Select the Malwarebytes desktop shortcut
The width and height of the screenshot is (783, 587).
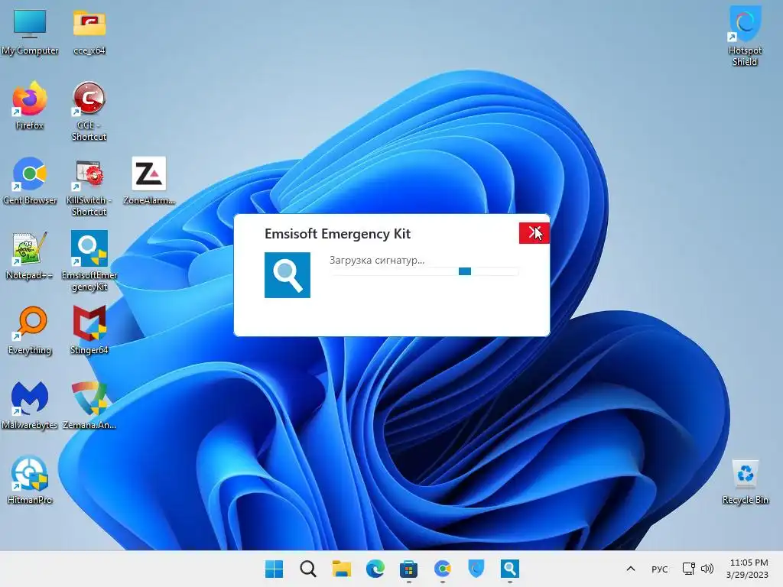point(30,405)
